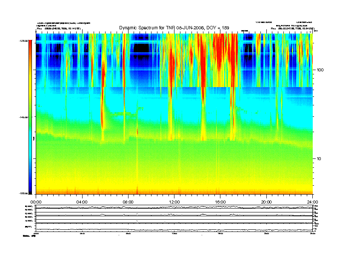Click the vertical TNR label beside color bar
Screen dimensions: 337x260
[34, 138]
